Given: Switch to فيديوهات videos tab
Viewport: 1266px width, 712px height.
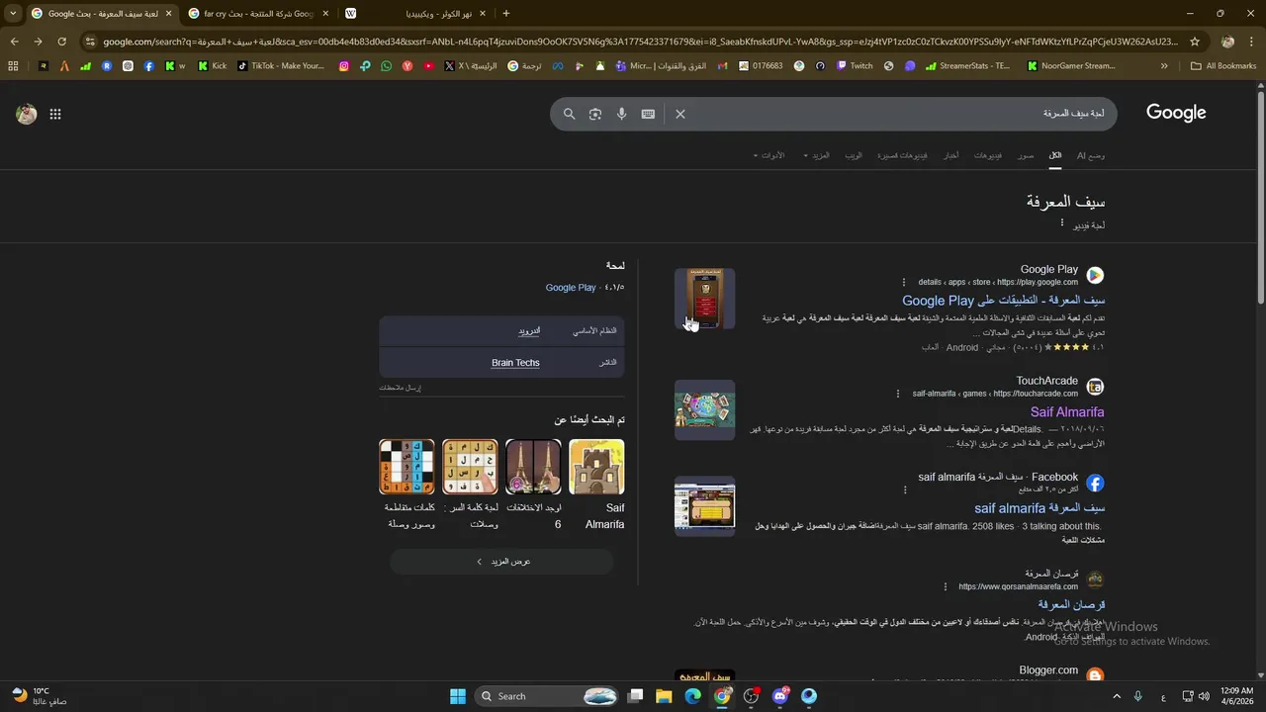Looking at the screenshot, I should tap(988, 155).
